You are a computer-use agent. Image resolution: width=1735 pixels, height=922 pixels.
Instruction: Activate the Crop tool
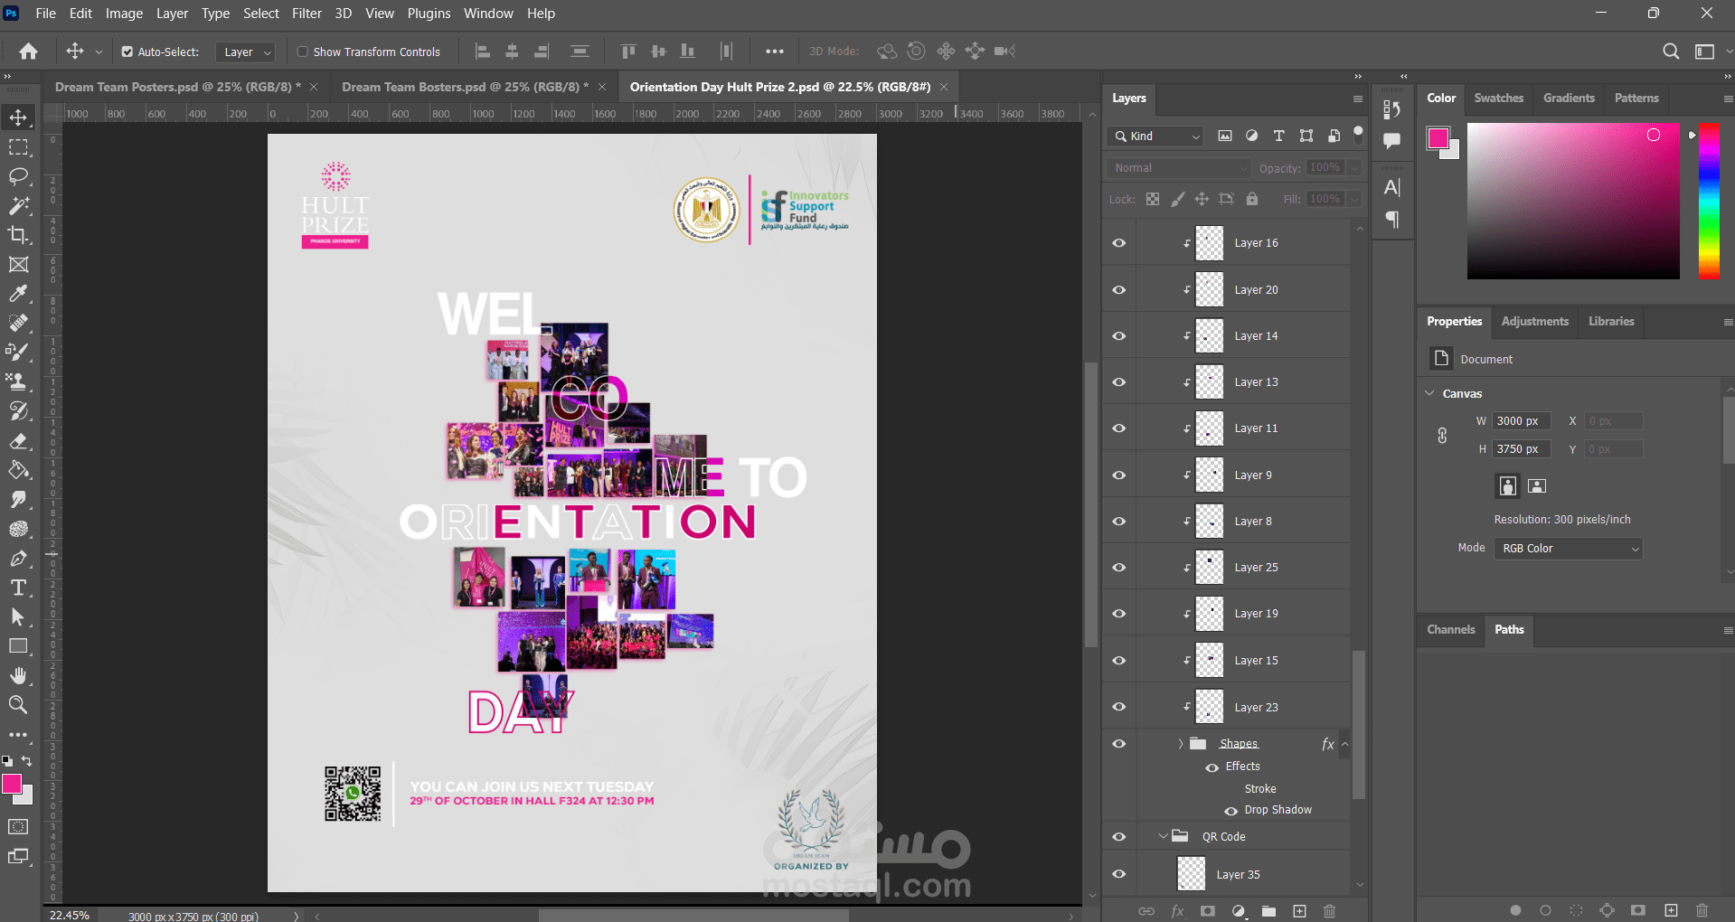pyautogui.click(x=18, y=235)
